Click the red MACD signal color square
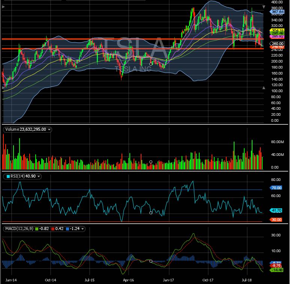Screen dimensions: 290x284 (x=53, y=229)
